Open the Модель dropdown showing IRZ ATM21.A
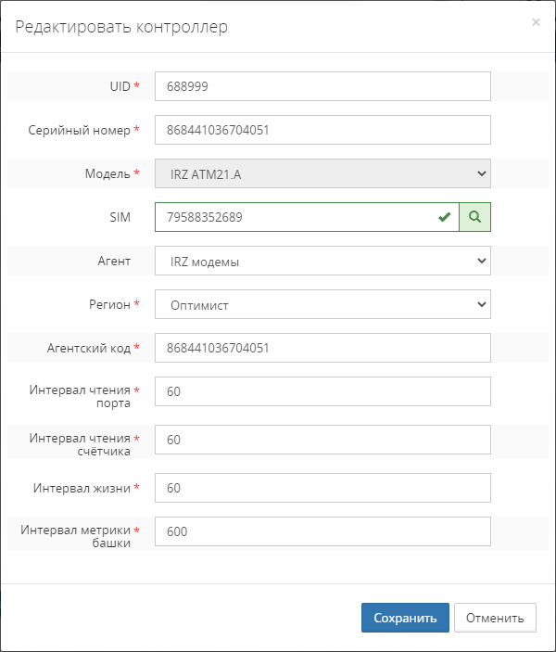This screenshot has height=652, width=556. coord(322,173)
